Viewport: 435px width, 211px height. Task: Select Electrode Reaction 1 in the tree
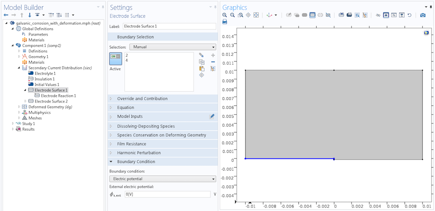coord(58,96)
